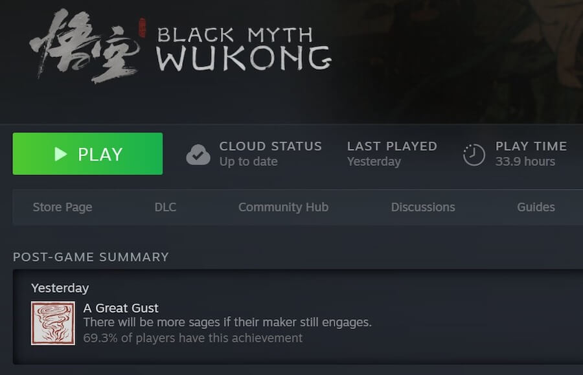Click the play time clock icon
The width and height of the screenshot is (583, 375).
[x=474, y=154]
